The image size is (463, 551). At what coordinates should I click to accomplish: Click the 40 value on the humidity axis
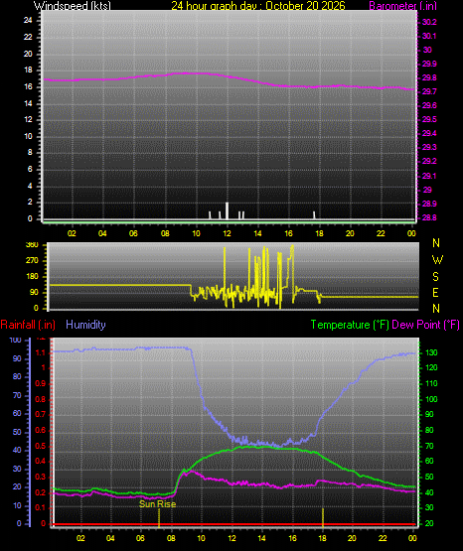(17, 450)
